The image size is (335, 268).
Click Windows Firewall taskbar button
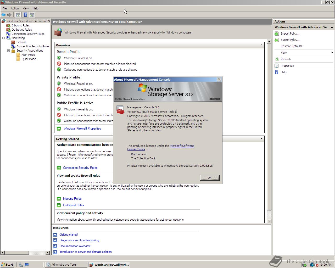pyautogui.click(x=109, y=265)
